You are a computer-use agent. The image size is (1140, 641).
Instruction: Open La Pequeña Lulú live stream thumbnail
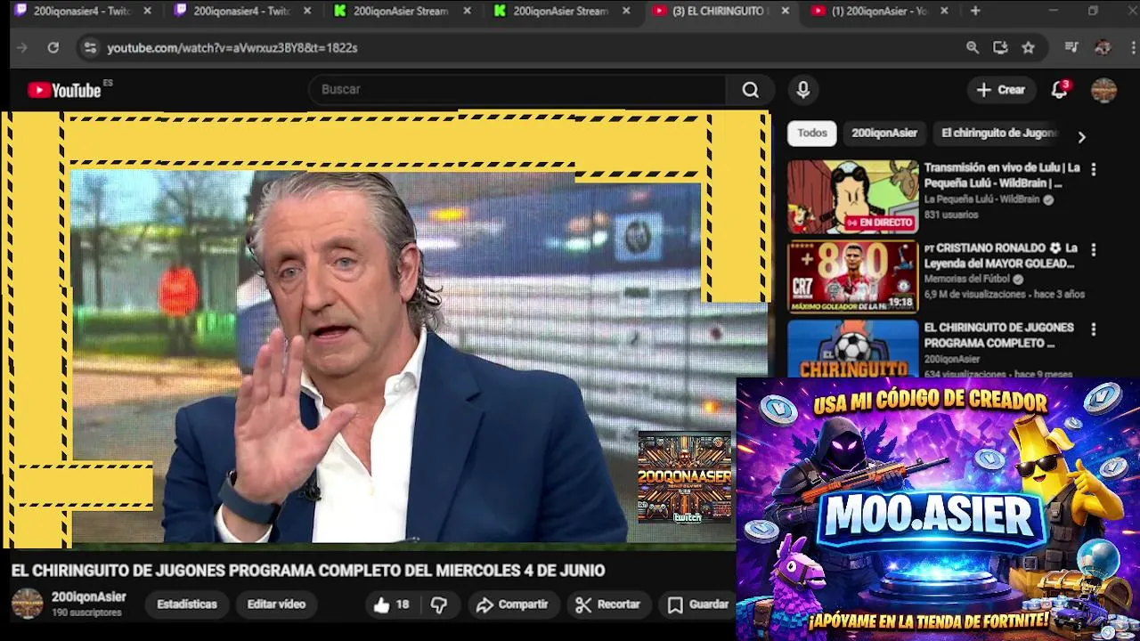tap(852, 197)
